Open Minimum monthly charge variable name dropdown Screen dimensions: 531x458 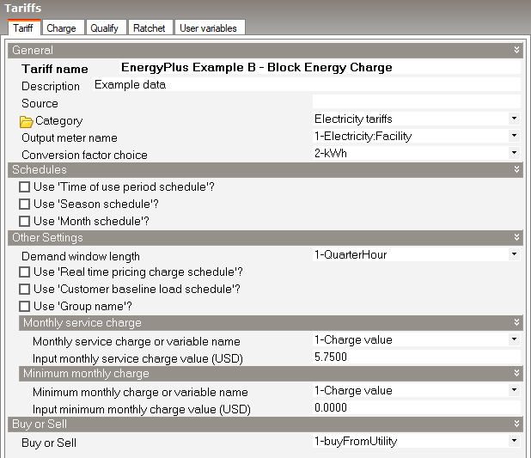point(514,390)
